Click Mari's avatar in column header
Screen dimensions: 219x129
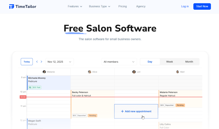point(178,72)
